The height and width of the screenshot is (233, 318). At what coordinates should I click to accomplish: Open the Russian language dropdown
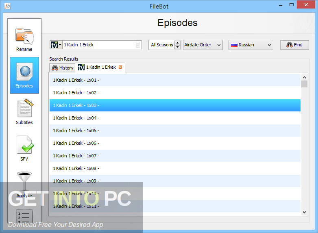coord(250,45)
